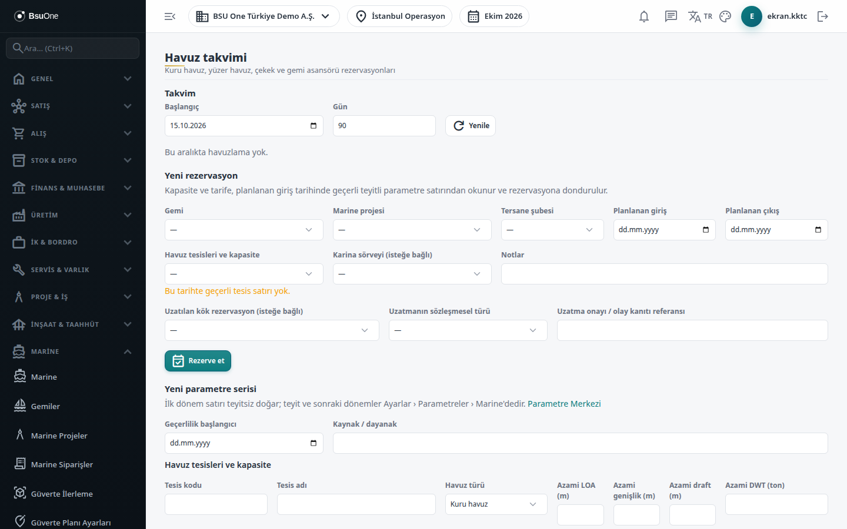The height and width of the screenshot is (529, 847).
Task: Select the İstanbul Operasyon location button
Action: pos(400,16)
